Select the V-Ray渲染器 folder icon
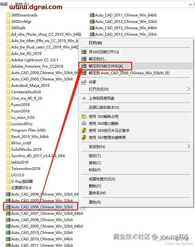195x247 pixels. (8, 182)
